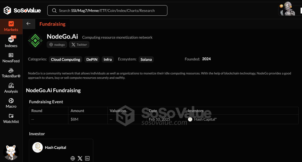302x162 pixels.
Task: Select the Fundraising tab
Action: pyautogui.click(x=52, y=24)
